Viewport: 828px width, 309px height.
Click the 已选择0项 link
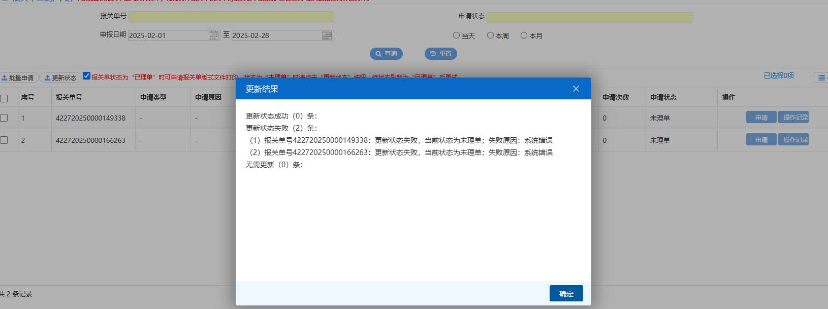[779, 75]
